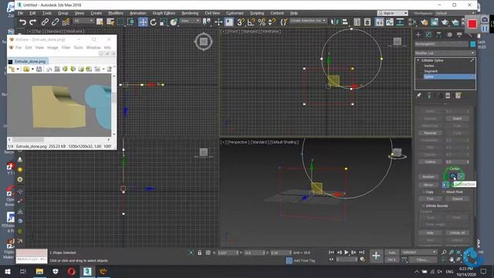Screen dimensions: 494x278
Task: Click the Mirror button in spline rollout
Action: 428,185
